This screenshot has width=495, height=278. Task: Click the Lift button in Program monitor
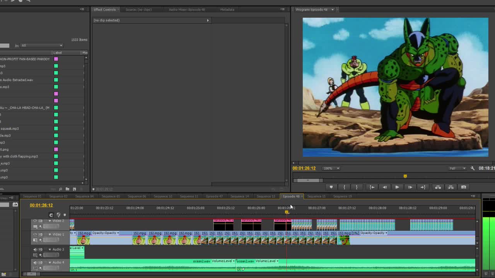[438, 187]
